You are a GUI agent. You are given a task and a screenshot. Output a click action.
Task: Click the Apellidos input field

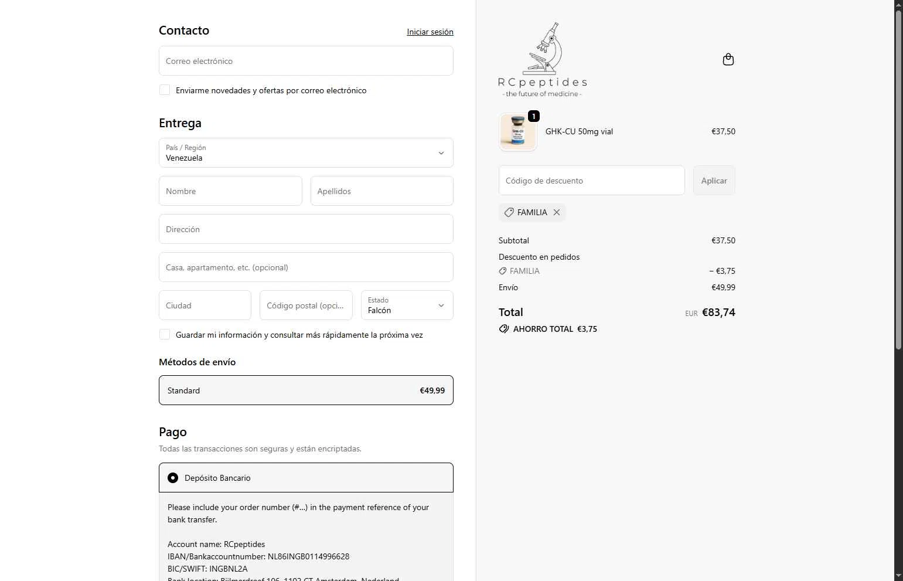[x=382, y=191]
